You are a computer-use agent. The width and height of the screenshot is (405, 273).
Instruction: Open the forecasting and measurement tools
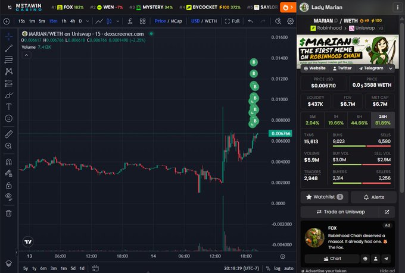9,83
